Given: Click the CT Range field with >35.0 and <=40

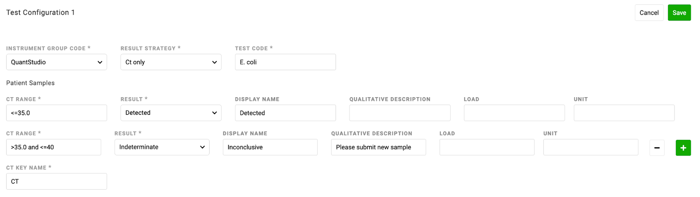Looking at the screenshot, I should 53,147.
